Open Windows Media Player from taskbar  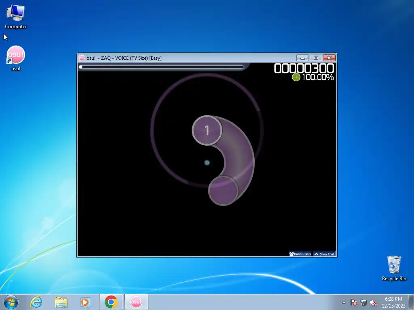click(86, 302)
